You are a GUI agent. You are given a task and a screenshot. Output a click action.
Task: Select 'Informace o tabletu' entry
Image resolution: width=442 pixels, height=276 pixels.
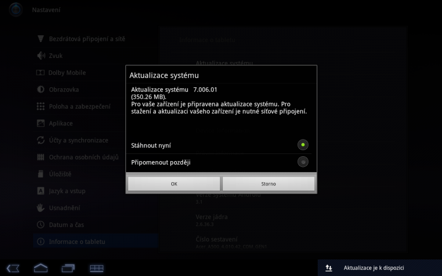click(95, 242)
